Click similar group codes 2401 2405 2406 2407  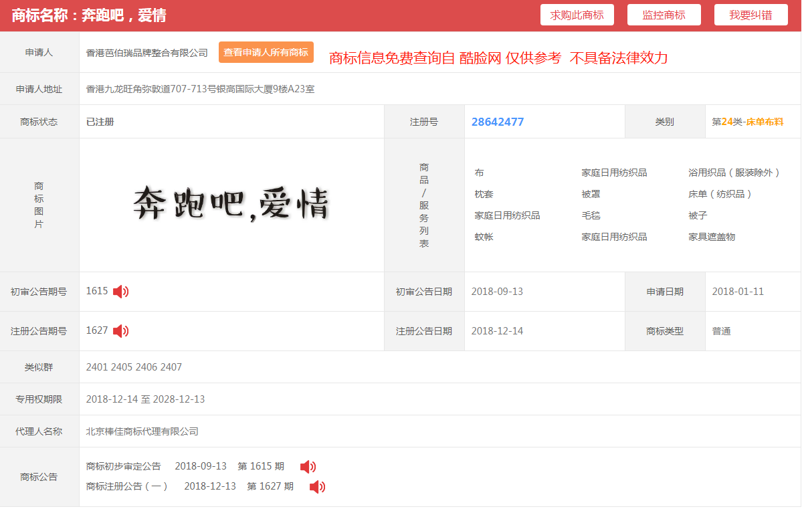pos(134,367)
